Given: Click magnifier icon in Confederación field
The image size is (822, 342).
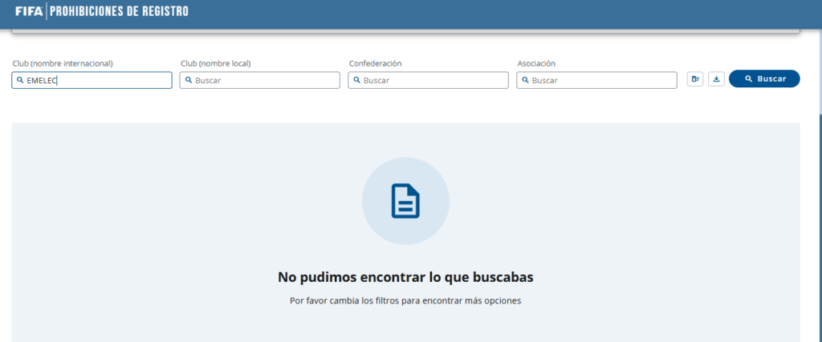Looking at the screenshot, I should coord(356,80).
